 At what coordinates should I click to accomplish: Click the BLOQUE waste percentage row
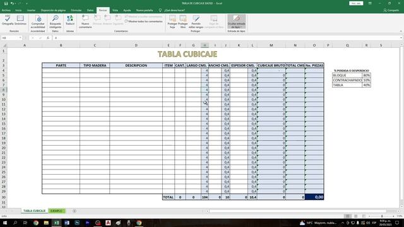[352, 76]
